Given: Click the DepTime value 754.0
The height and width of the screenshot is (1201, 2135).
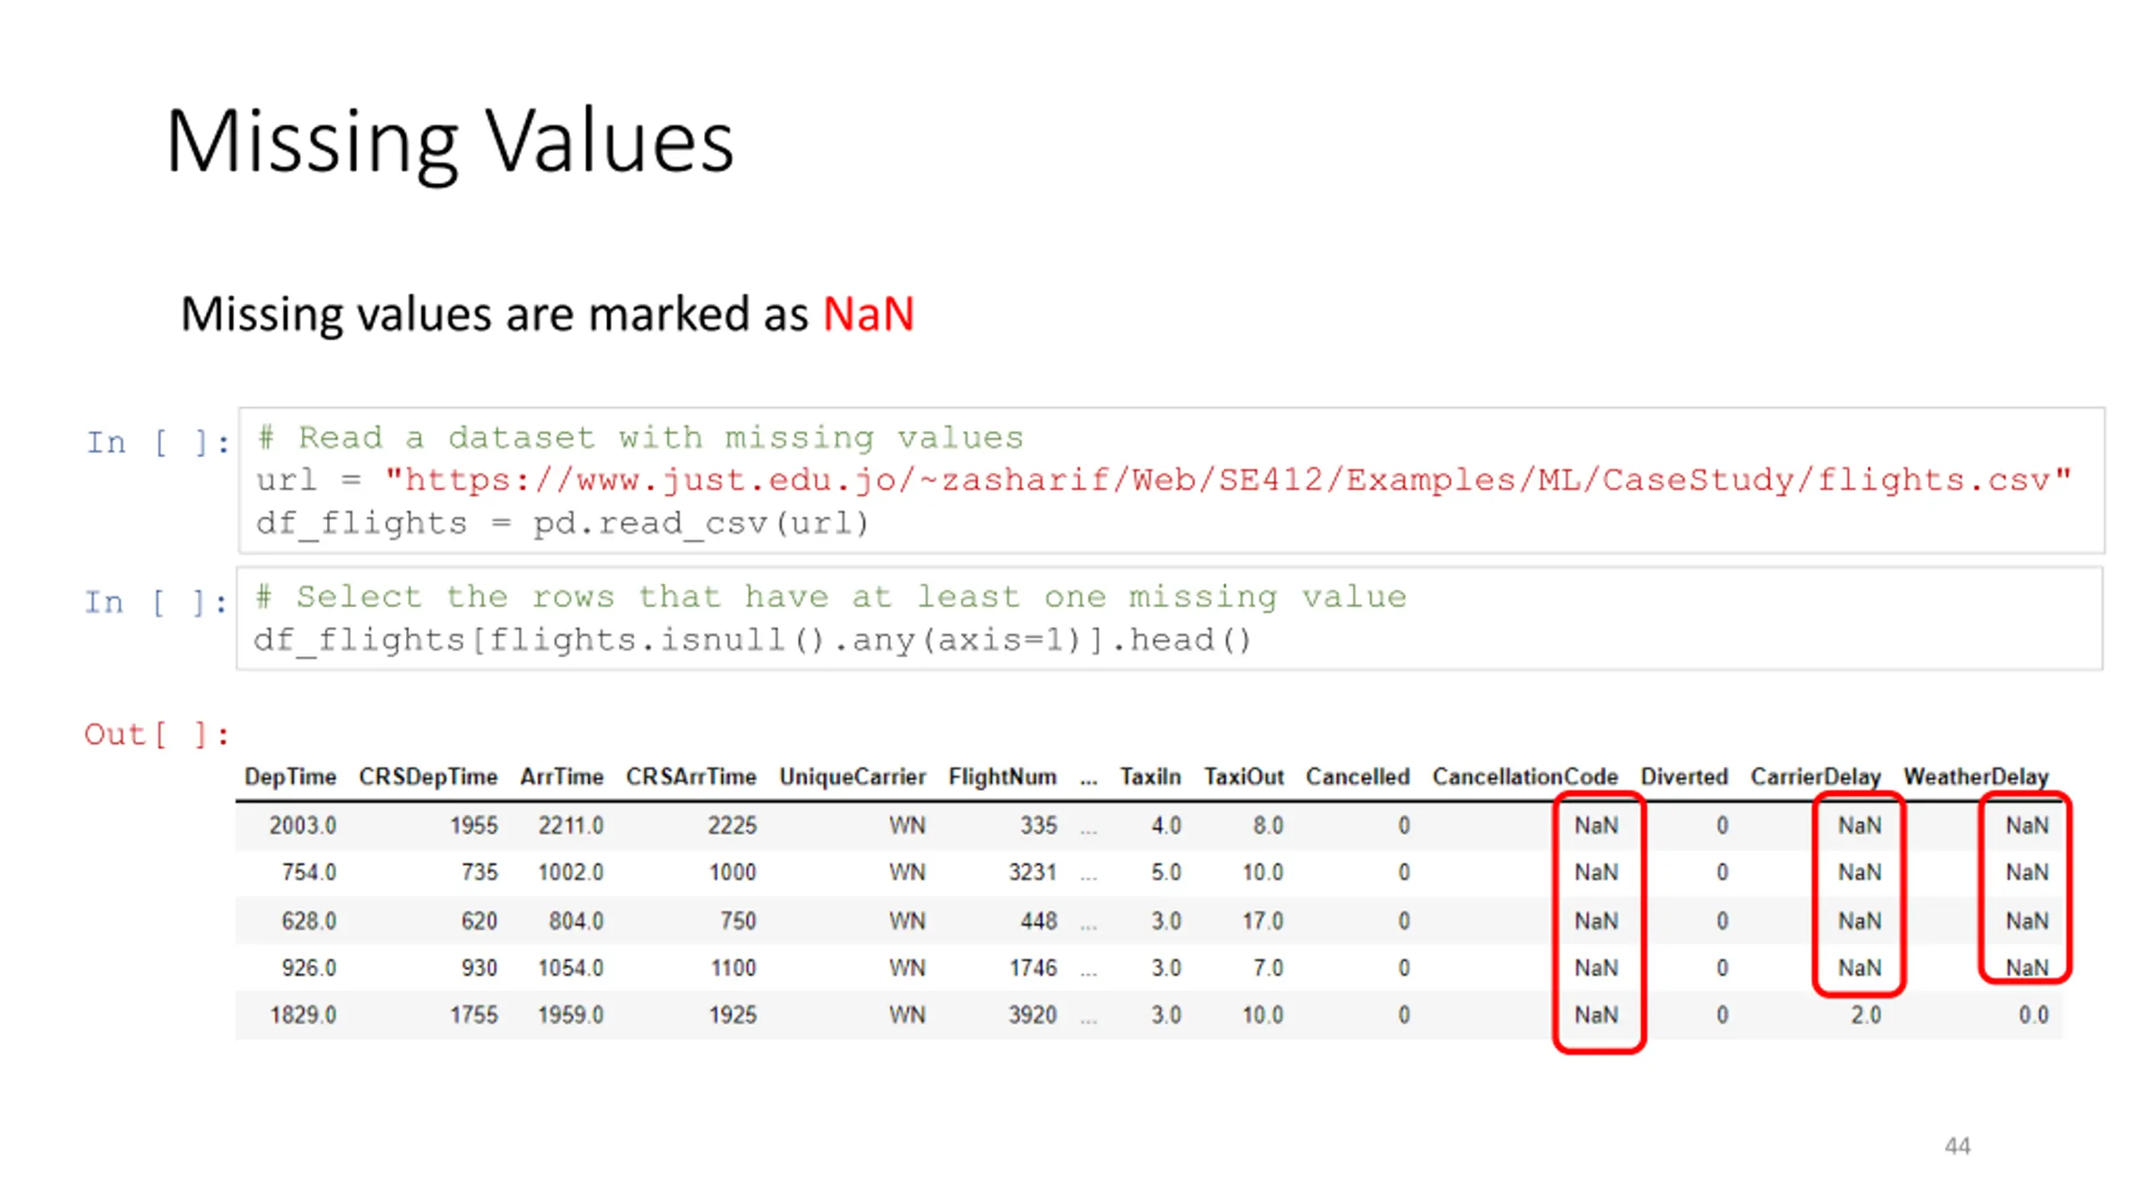Looking at the screenshot, I should tap(309, 872).
